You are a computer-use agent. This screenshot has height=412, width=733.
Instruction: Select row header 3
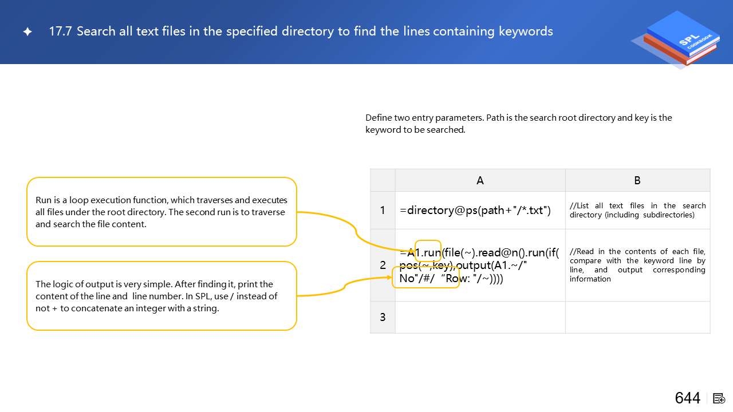click(x=383, y=317)
